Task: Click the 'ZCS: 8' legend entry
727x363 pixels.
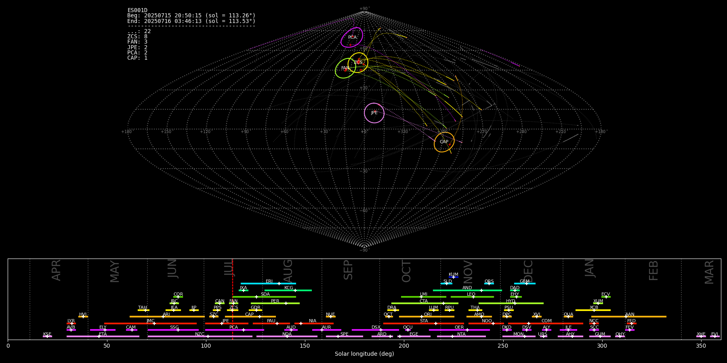Action: click(137, 37)
